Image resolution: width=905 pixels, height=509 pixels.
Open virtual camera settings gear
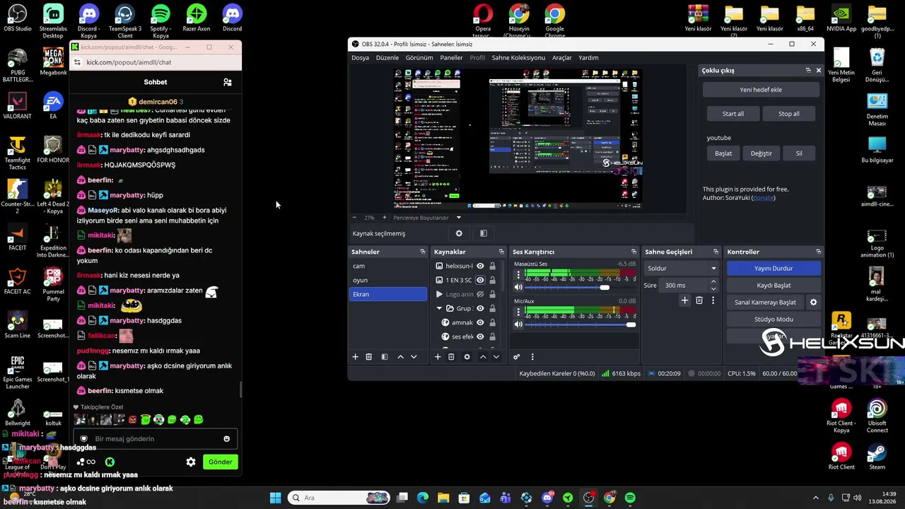point(813,303)
